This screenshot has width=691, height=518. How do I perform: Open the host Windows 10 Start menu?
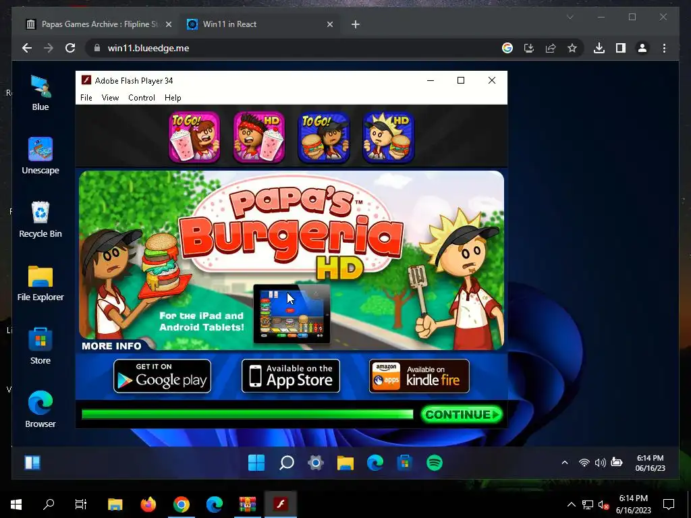[x=16, y=504]
